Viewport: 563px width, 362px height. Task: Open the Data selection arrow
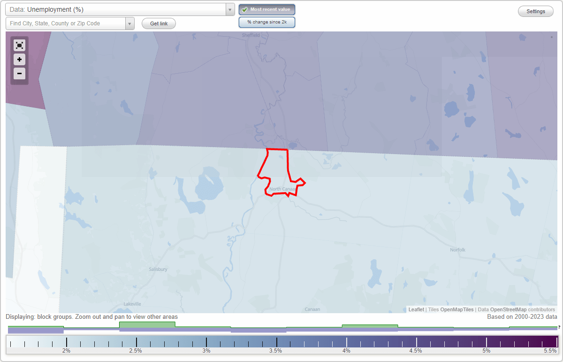coord(229,9)
